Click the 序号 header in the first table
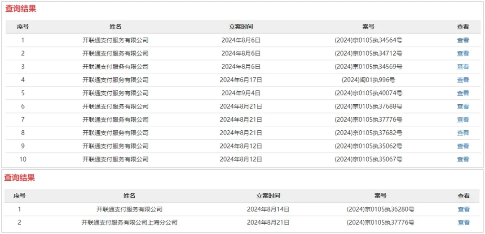 (22, 27)
